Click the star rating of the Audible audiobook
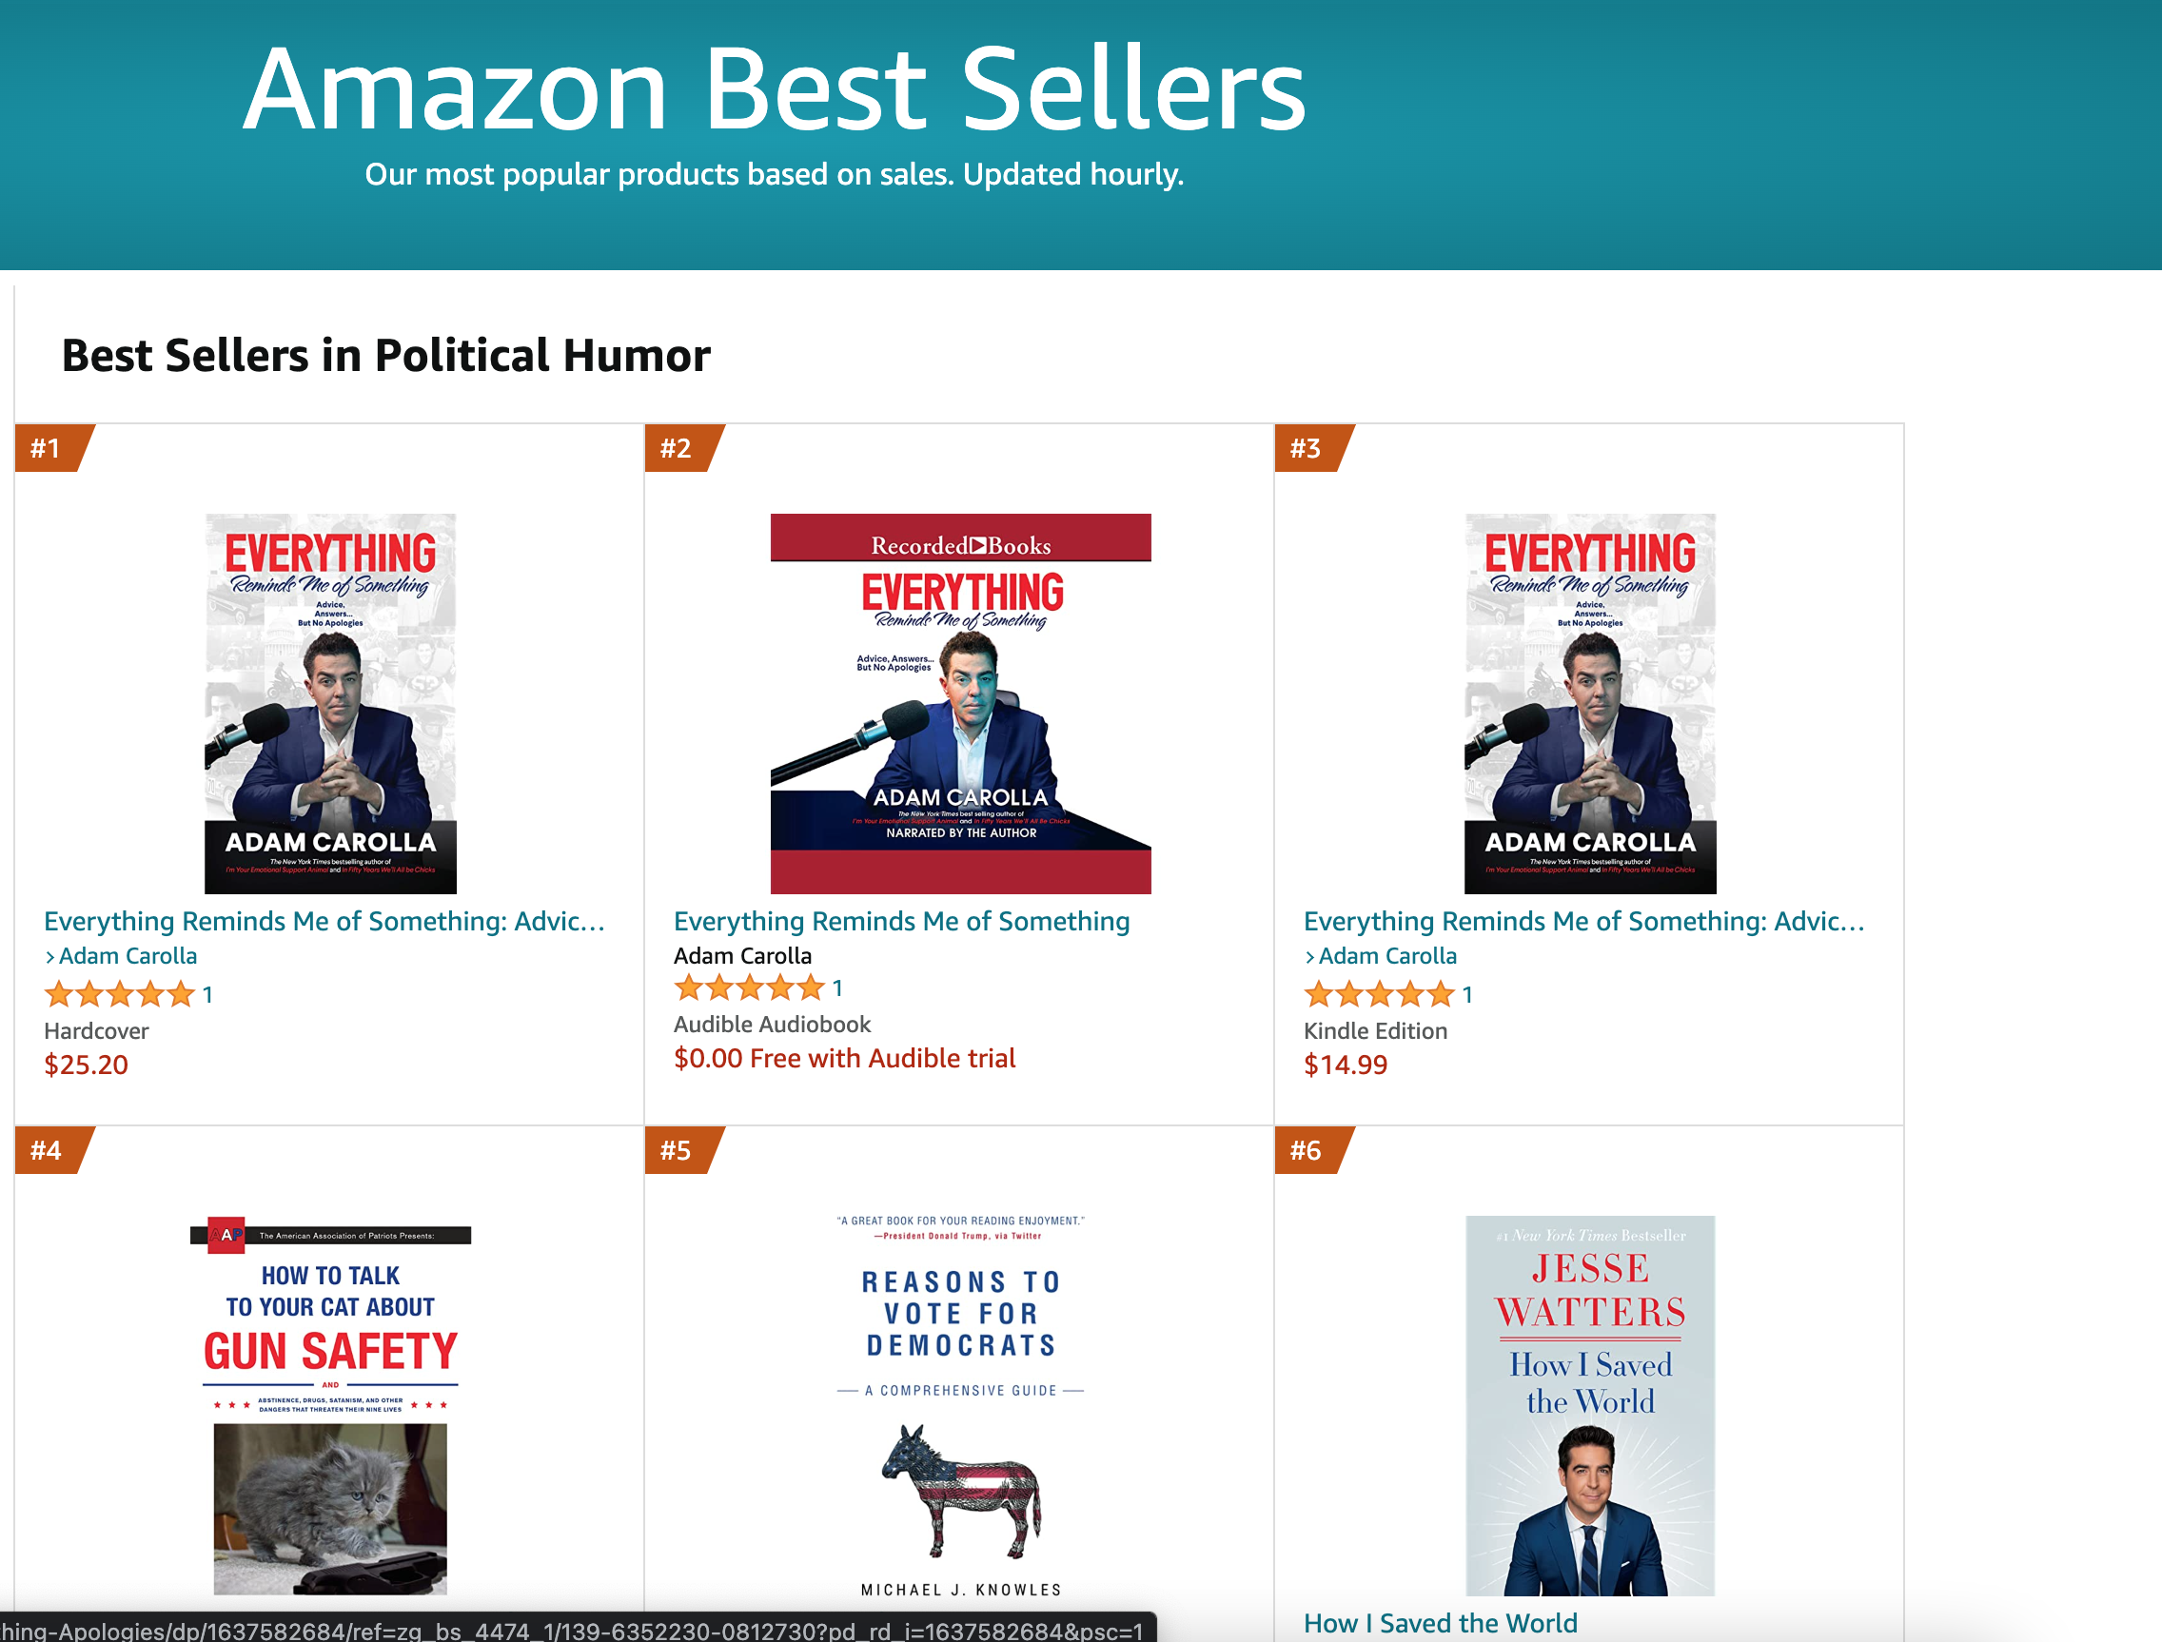The image size is (2162, 1642). 749,988
